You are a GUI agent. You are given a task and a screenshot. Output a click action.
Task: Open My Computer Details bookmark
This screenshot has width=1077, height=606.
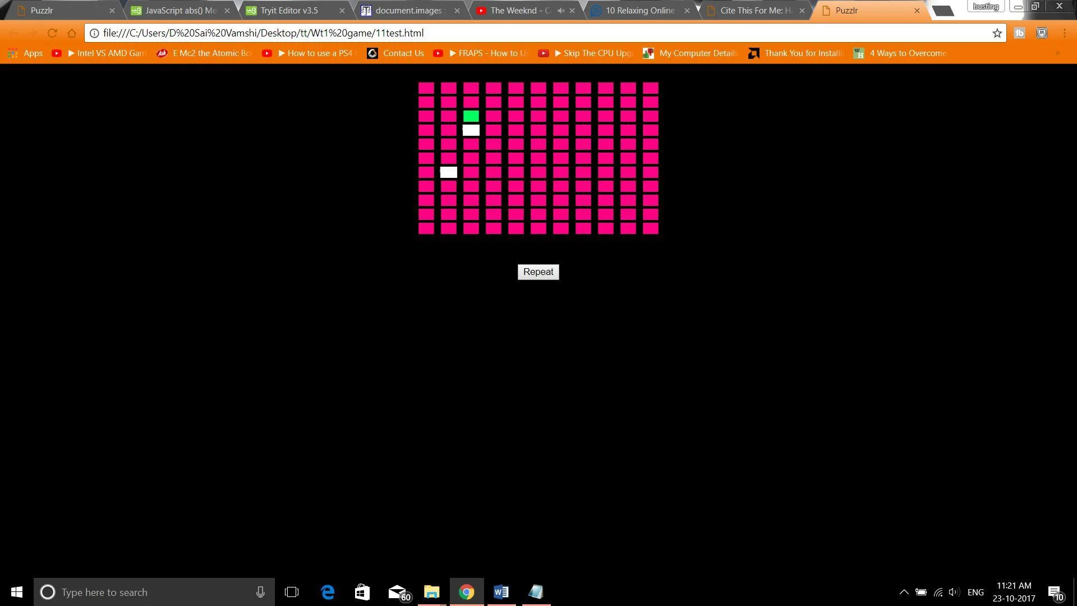click(x=691, y=53)
